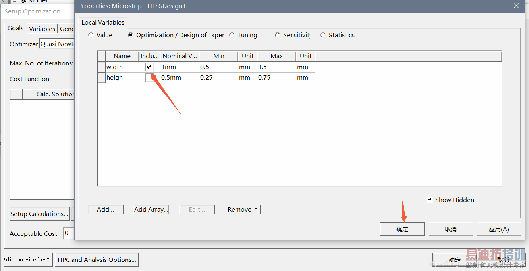The width and height of the screenshot is (529, 271).
Task: Click the Inclu... column header
Action: coord(149,56)
